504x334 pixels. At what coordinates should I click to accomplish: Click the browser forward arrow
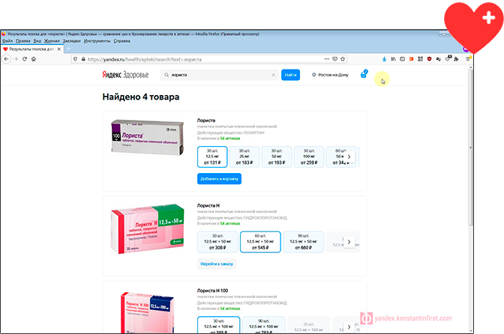pyautogui.click(x=16, y=59)
